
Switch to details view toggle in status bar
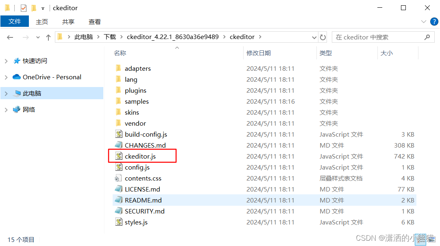pyautogui.click(x=420, y=239)
